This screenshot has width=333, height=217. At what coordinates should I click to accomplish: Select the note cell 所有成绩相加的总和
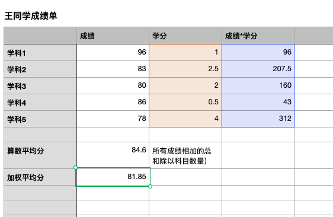(185, 155)
